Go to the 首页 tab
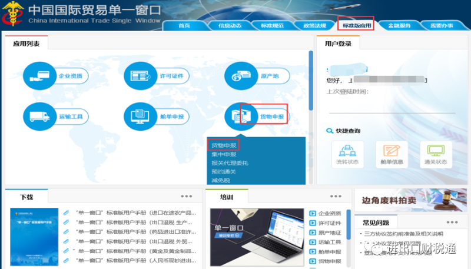This screenshot has height=269, width=471. (x=184, y=25)
